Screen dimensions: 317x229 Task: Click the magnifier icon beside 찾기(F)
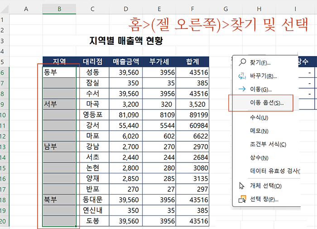[242, 62]
